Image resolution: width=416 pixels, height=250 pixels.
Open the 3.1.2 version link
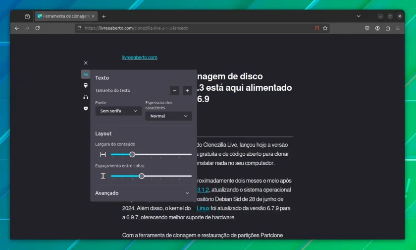click(203, 189)
